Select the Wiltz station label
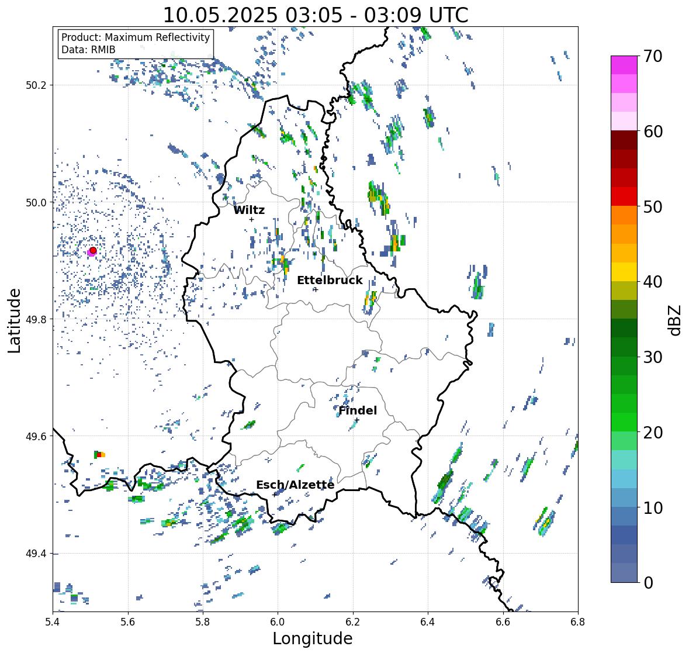This screenshot has height=653, width=689. (x=249, y=210)
